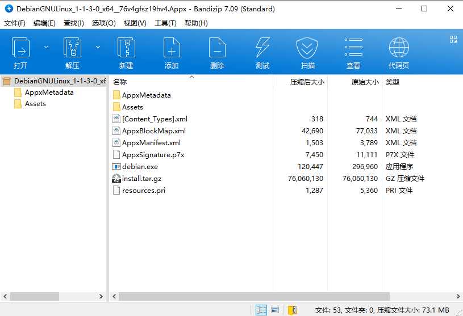The width and height of the screenshot is (463, 316).
Task: Click the window resize grip at bottom right
Action: [x=459, y=313]
